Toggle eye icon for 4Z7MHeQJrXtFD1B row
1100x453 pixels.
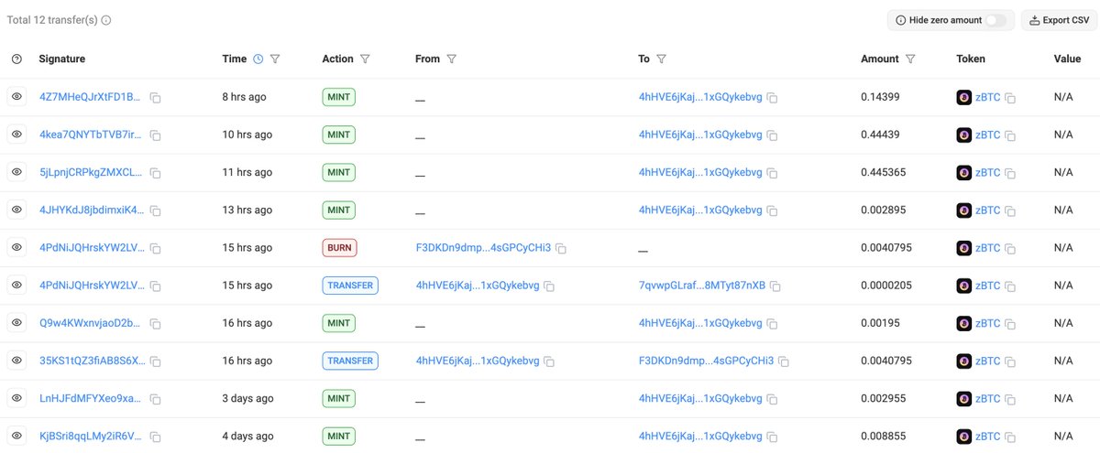tap(16, 96)
